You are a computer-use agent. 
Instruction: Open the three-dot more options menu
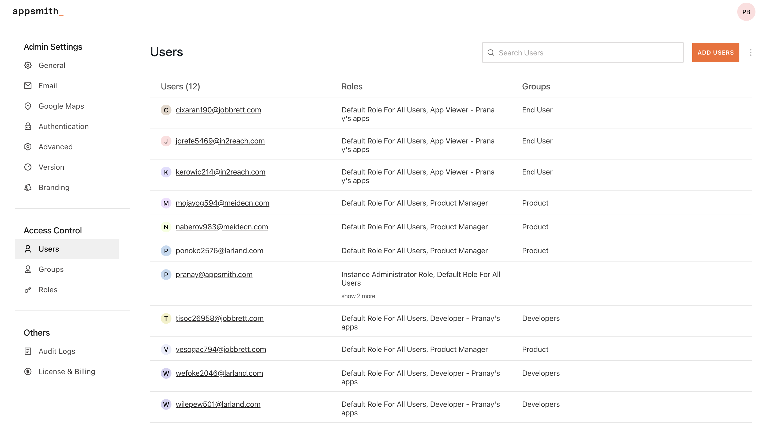pos(750,52)
